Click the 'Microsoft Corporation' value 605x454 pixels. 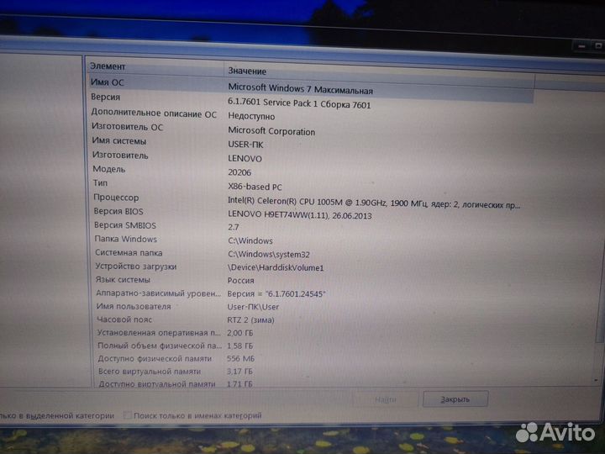[x=271, y=131]
